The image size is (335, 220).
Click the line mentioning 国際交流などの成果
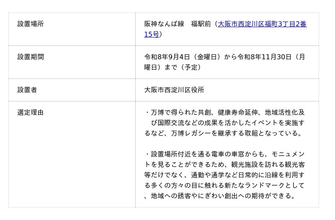227,123
